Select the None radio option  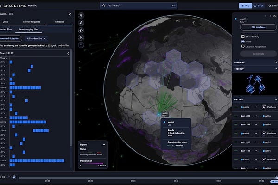click(243, 41)
